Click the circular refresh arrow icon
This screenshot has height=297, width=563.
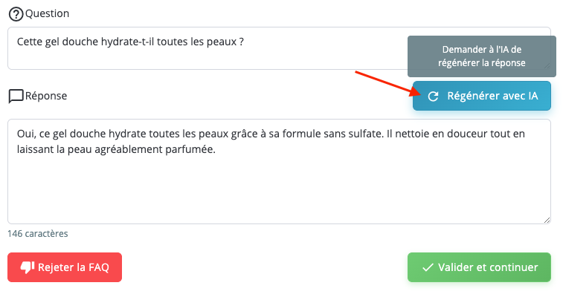click(x=433, y=96)
